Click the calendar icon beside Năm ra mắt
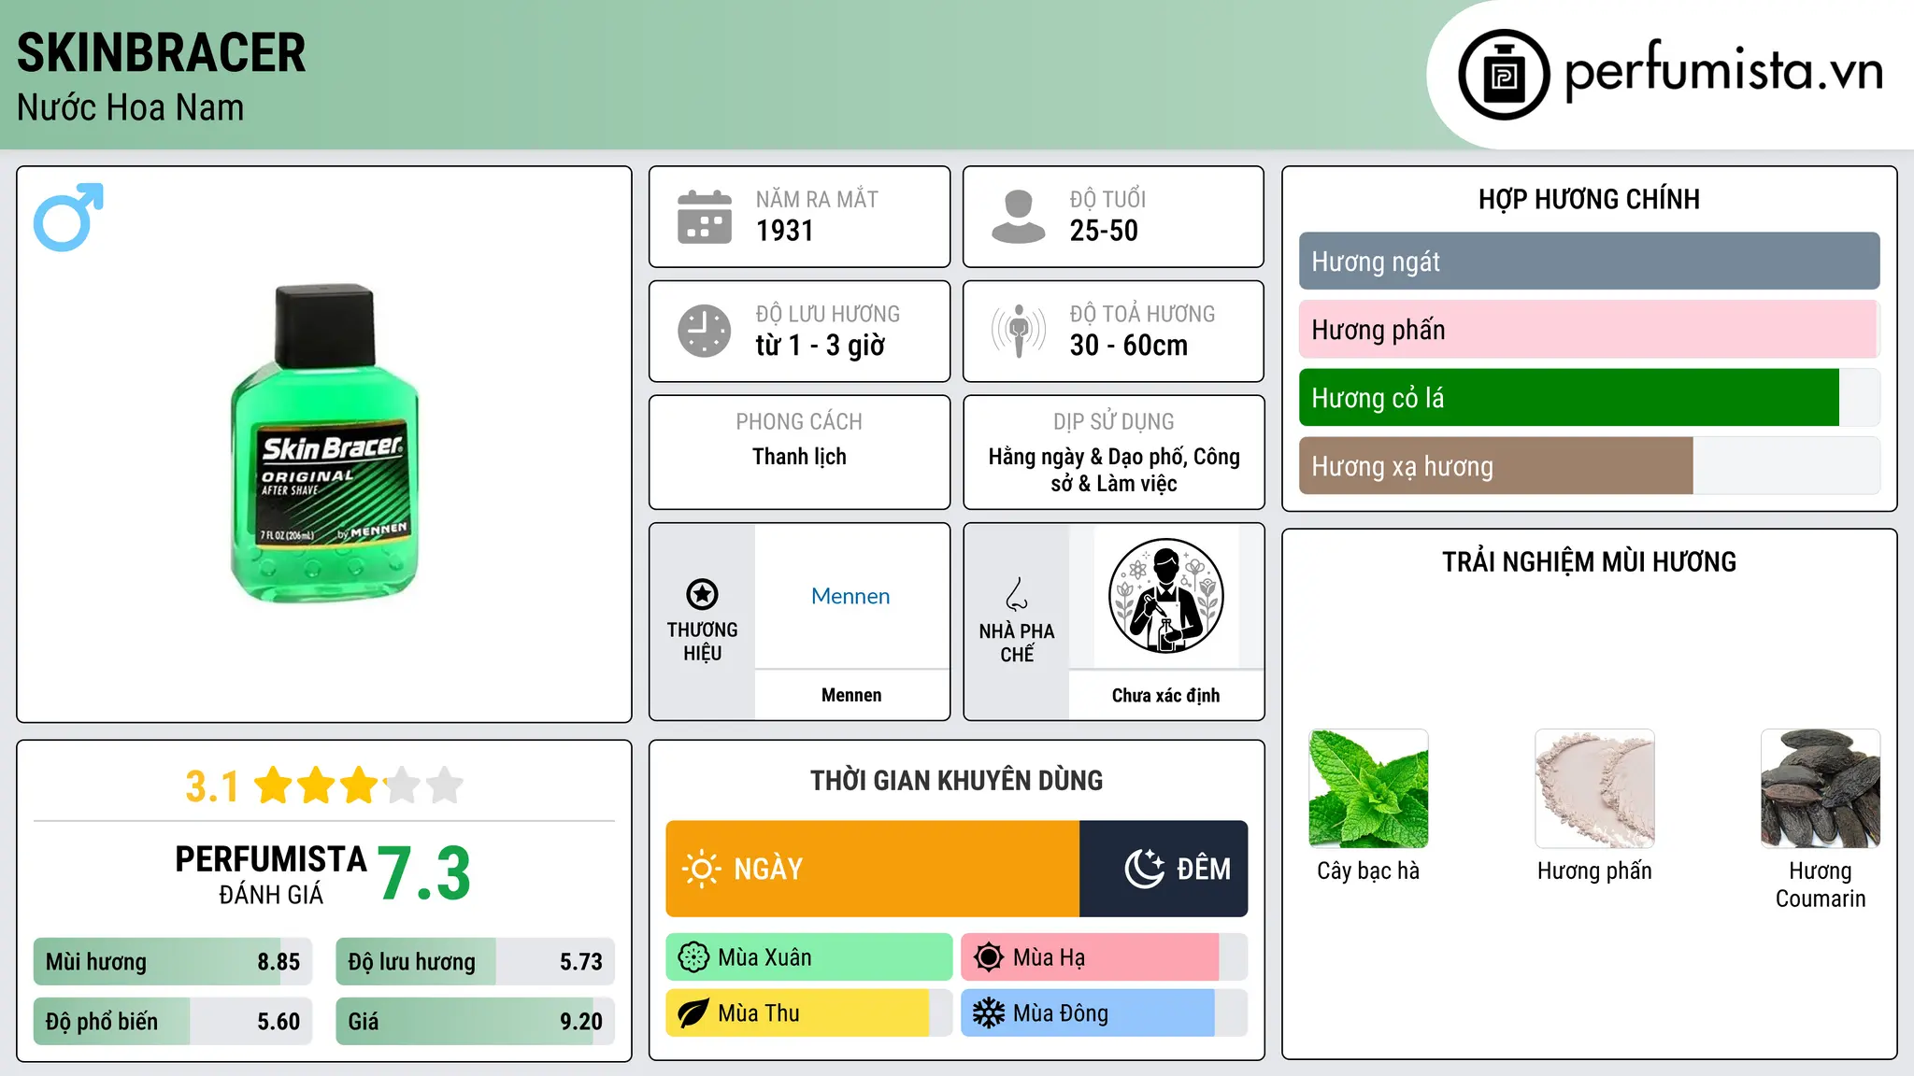The width and height of the screenshot is (1914, 1076). [705, 217]
